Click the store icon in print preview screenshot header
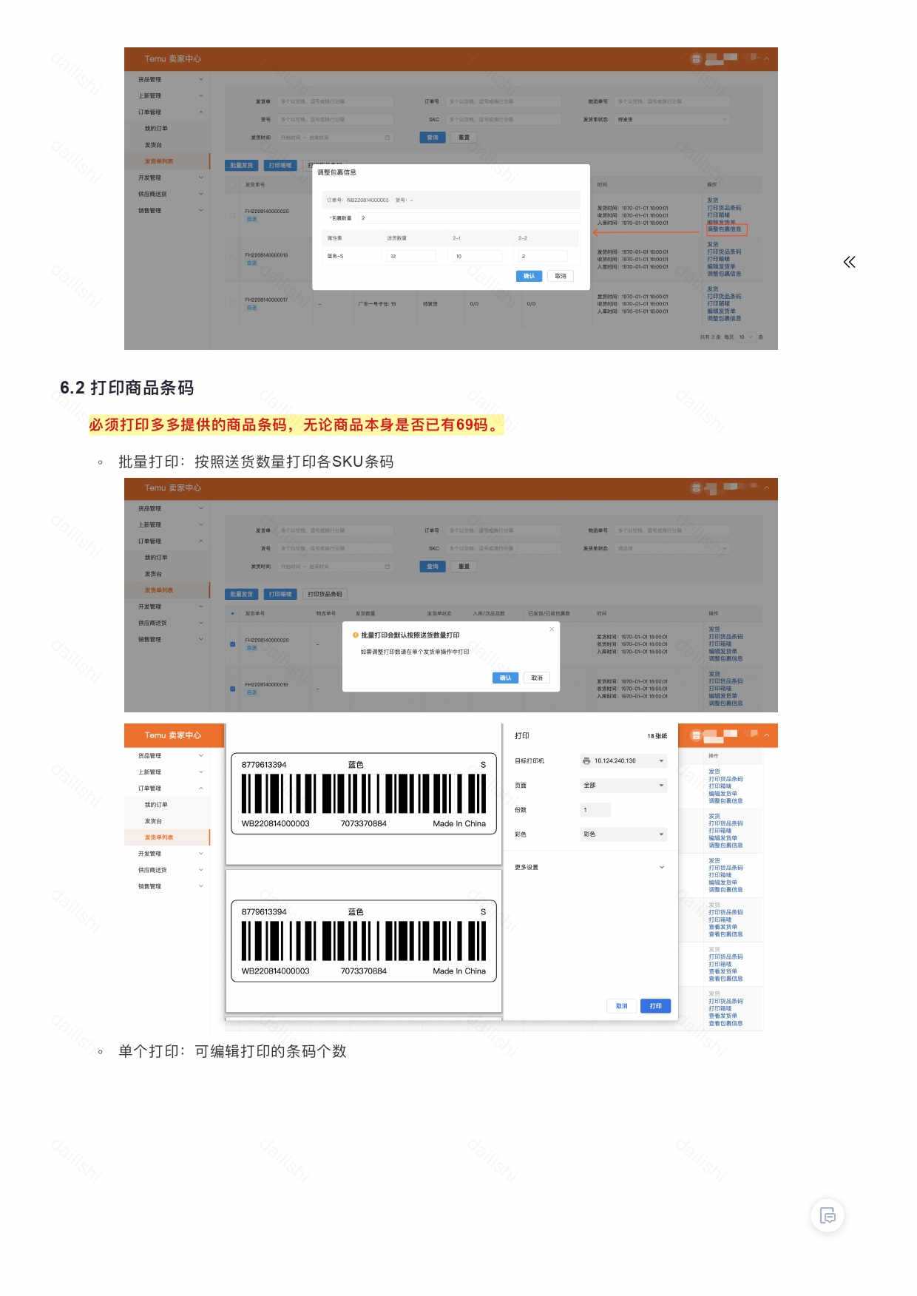 [x=696, y=735]
